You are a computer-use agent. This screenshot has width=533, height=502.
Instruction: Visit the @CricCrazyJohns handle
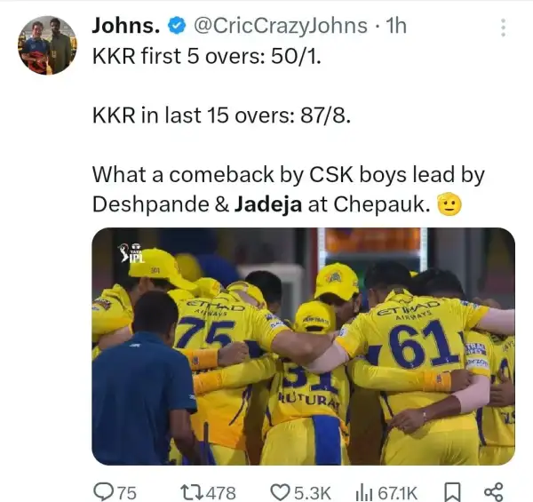[280, 26]
